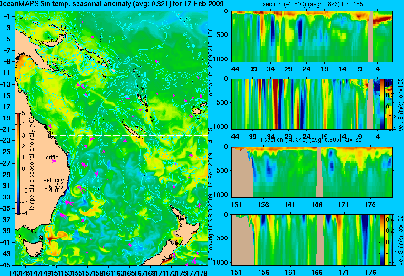Click the '0.5 m/s' velocity scale text
Viewport: 404px width, 276px height.
54,187
